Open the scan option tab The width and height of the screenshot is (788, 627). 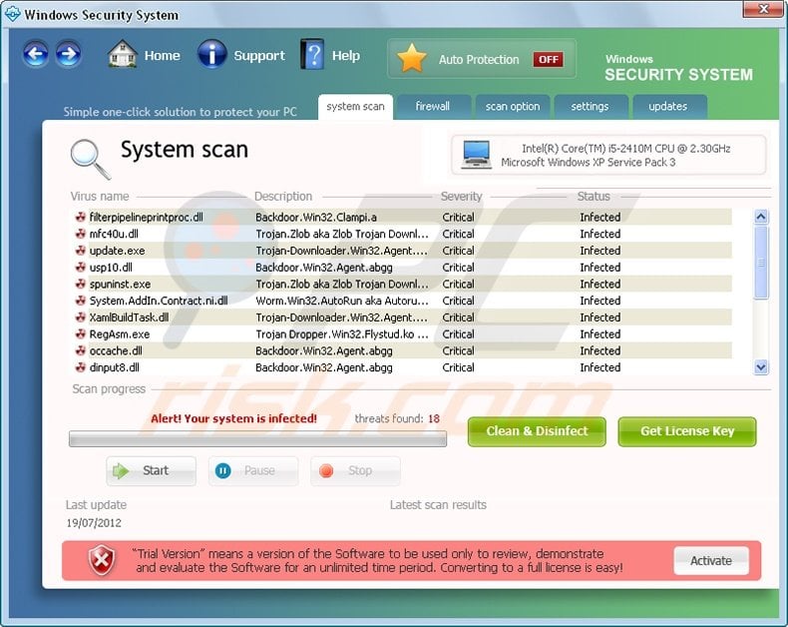[513, 107]
